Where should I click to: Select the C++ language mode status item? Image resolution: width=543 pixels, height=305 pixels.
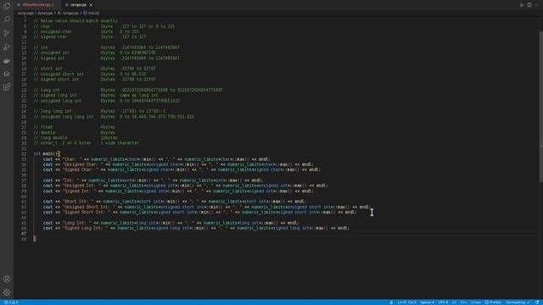(463, 302)
